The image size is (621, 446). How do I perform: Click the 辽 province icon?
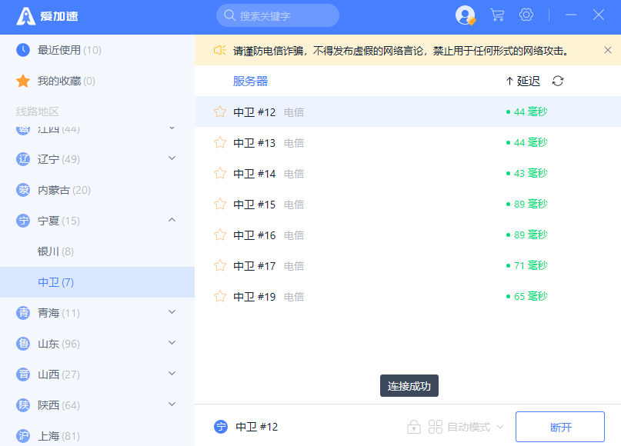click(23, 159)
